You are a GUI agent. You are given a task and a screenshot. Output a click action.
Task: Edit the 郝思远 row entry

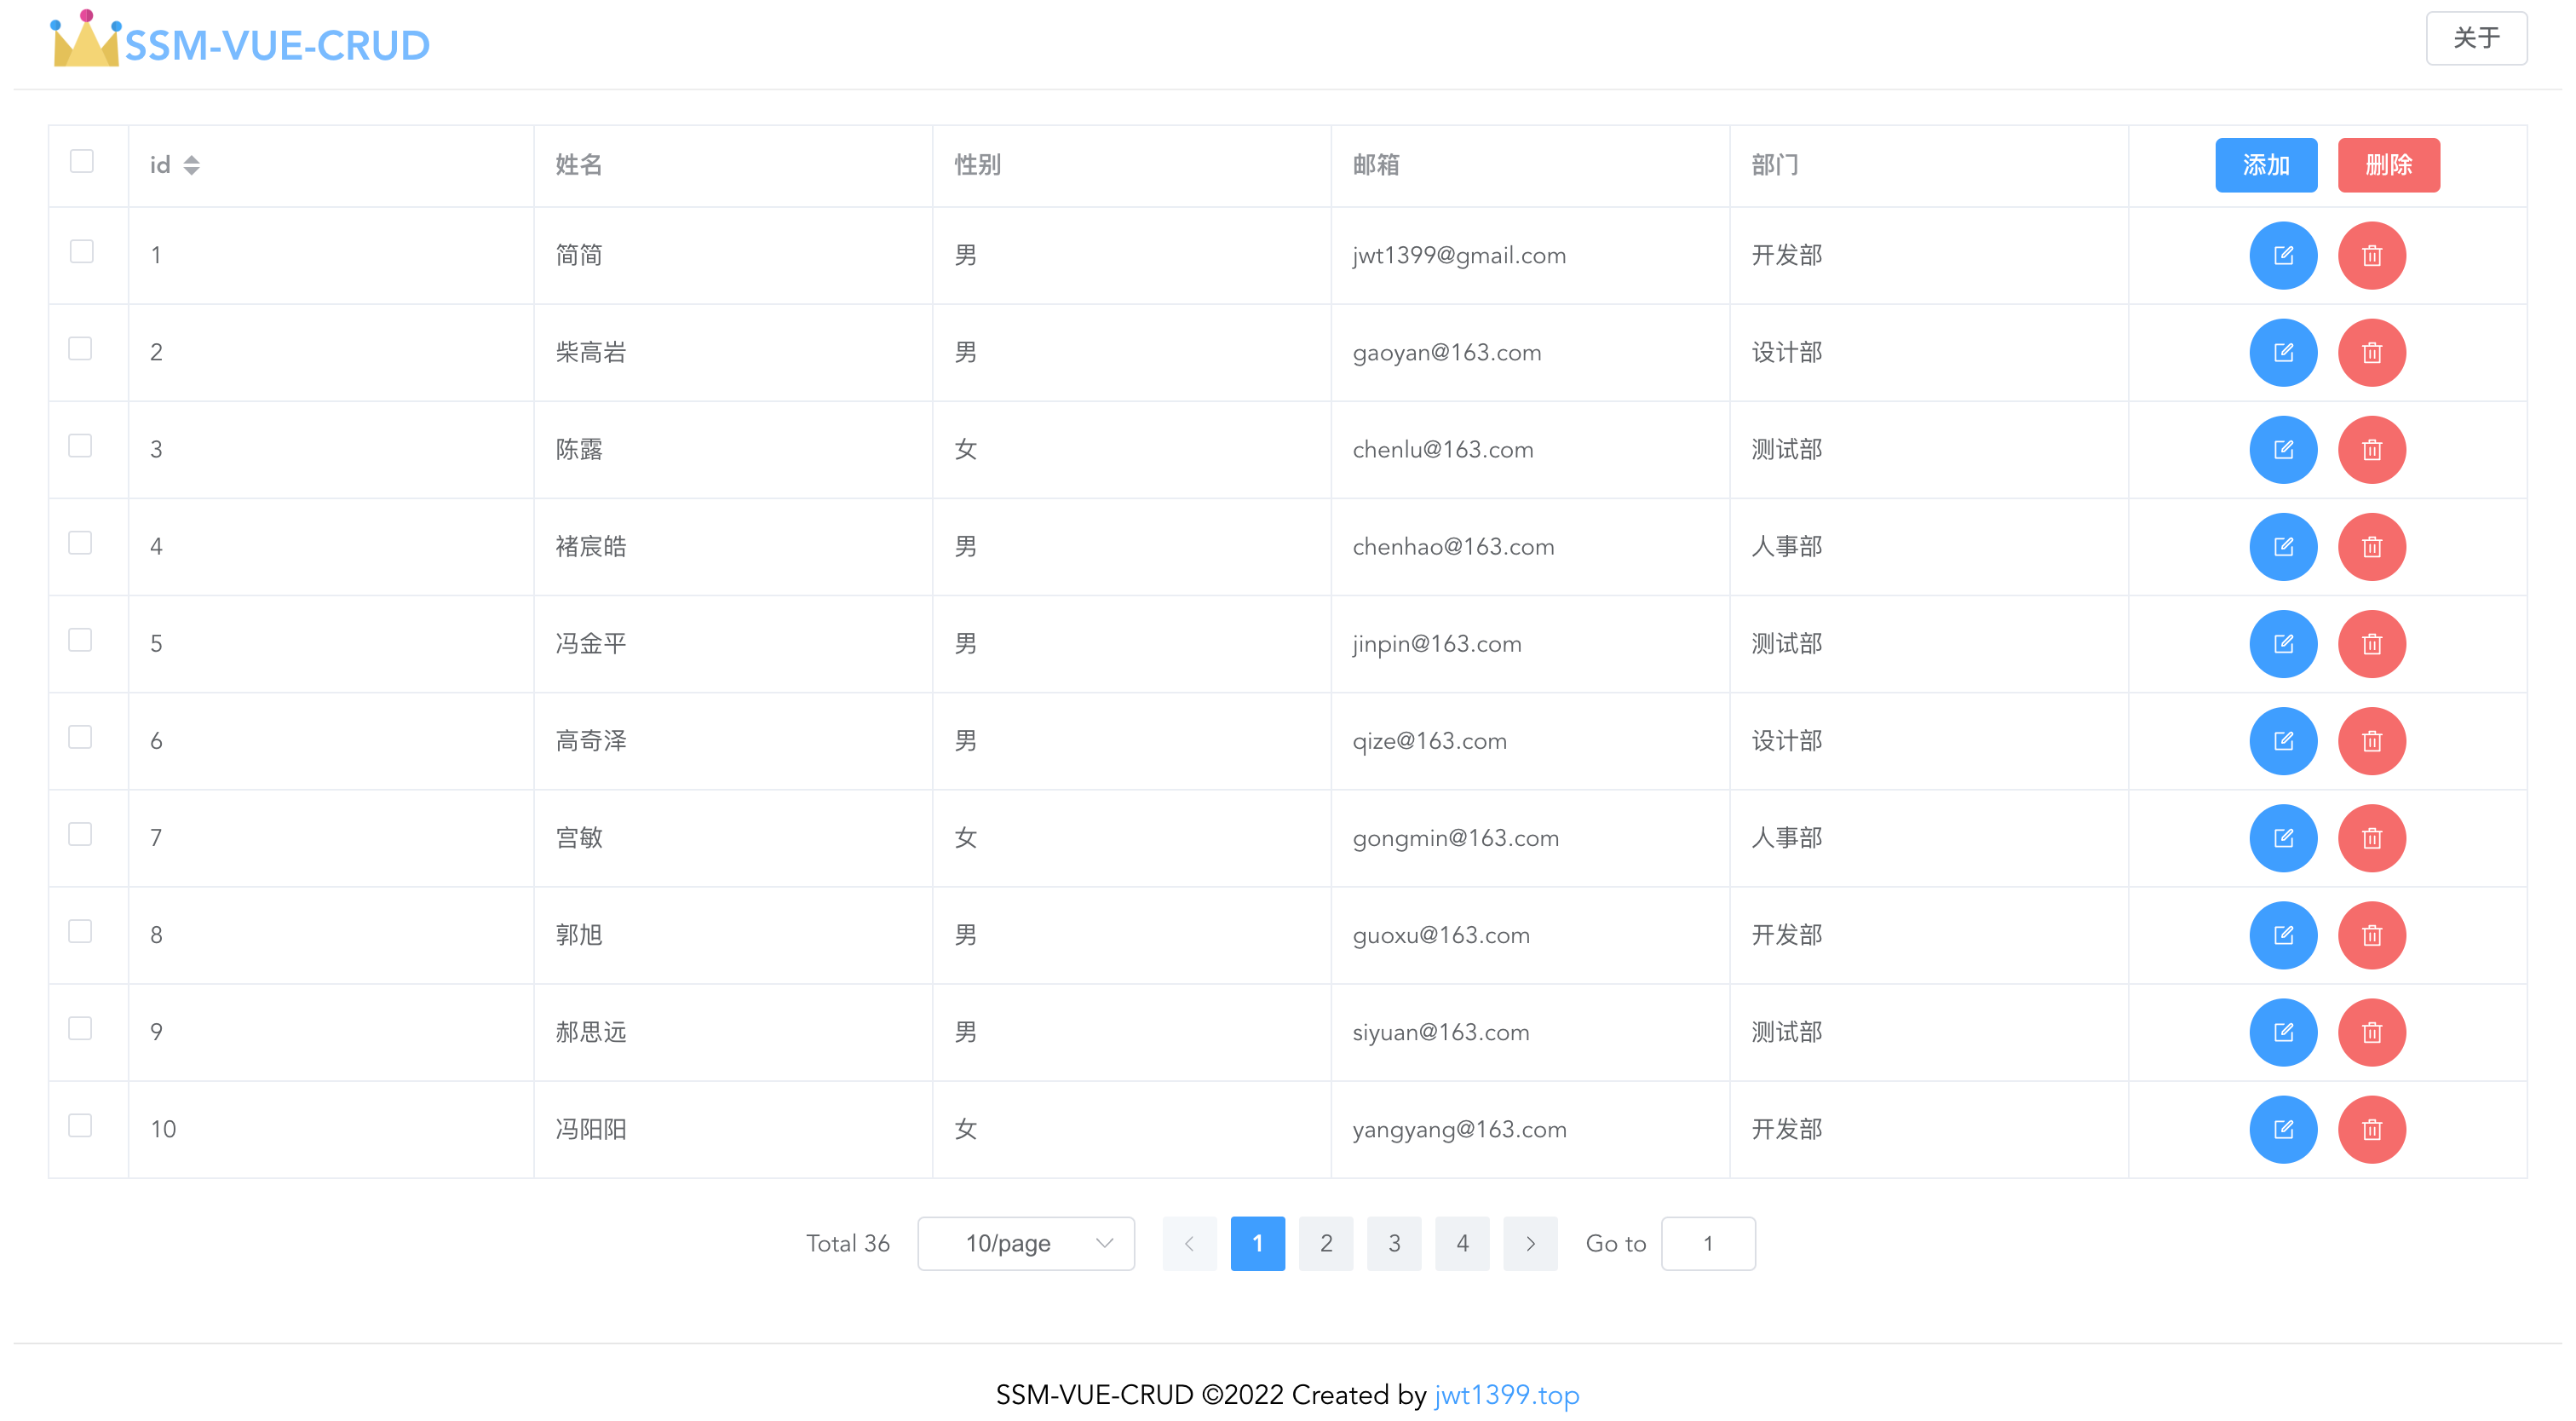click(2282, 1031)
